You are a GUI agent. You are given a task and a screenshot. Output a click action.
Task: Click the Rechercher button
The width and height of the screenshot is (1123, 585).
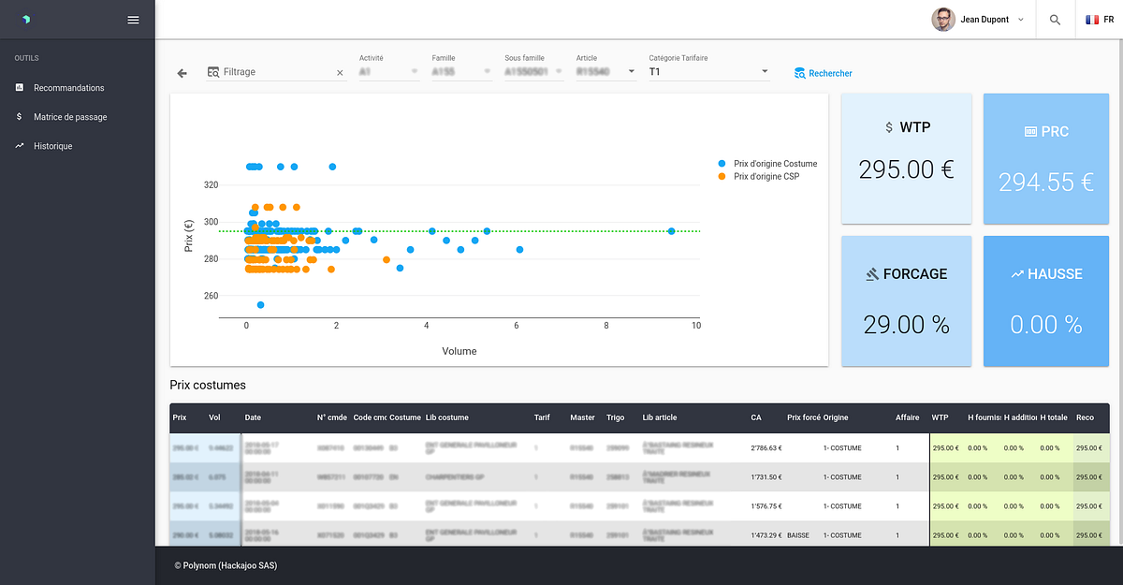pyautogui.click(x=823, y=73)
